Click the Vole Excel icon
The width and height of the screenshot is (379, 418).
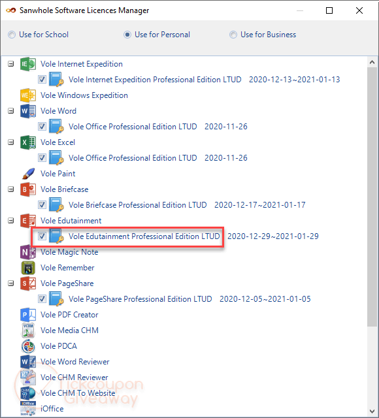pos(28,142)
